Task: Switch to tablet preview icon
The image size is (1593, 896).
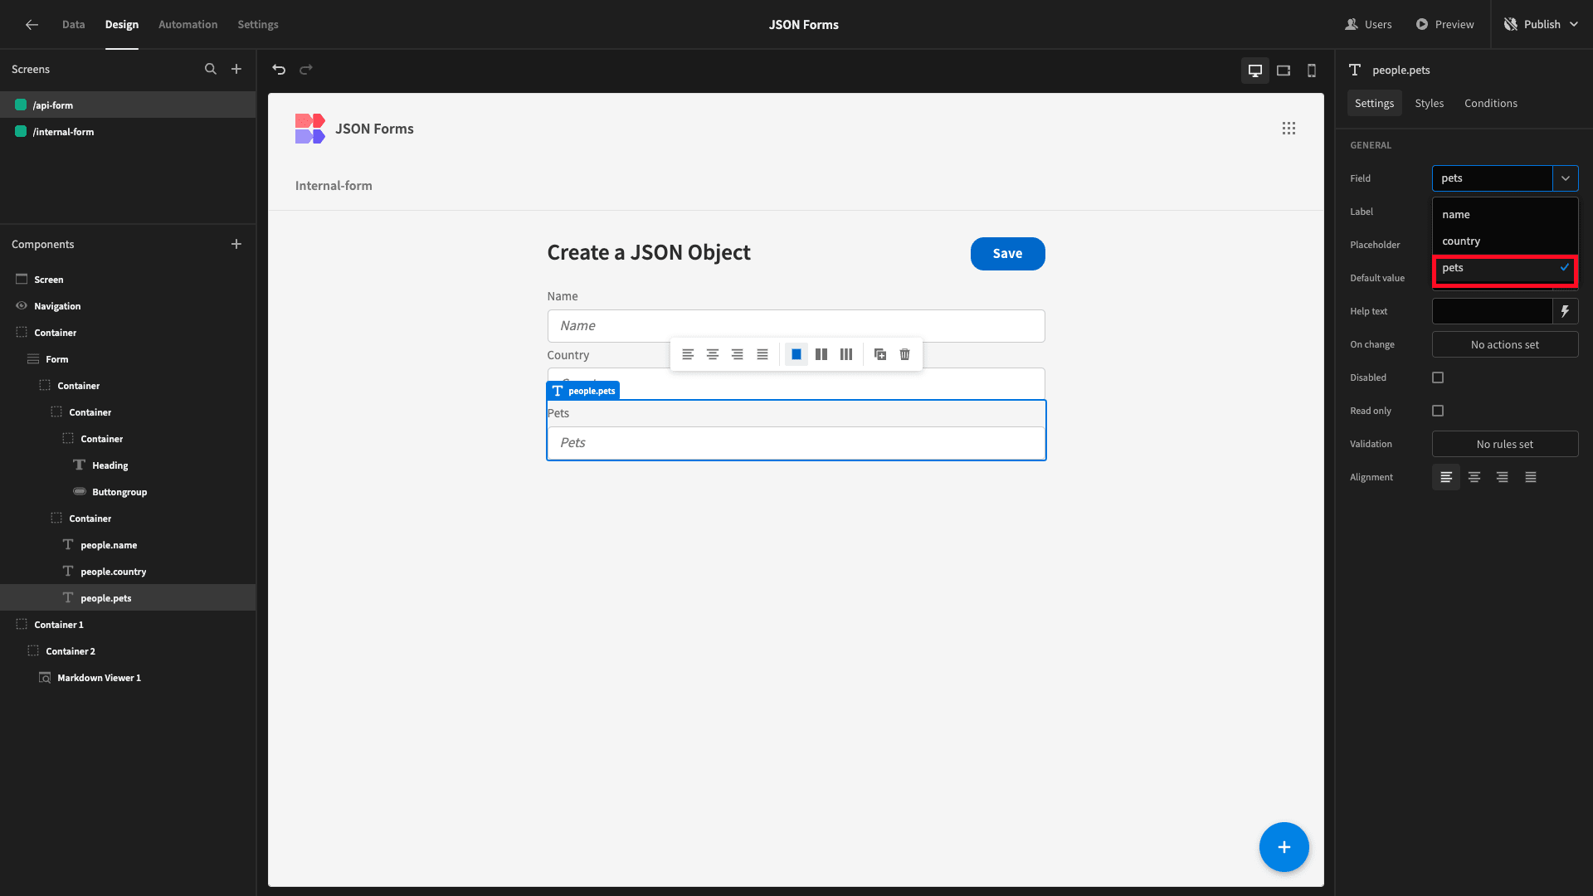Action: click(1284, 71)
